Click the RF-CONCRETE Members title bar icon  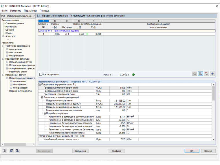2,6
